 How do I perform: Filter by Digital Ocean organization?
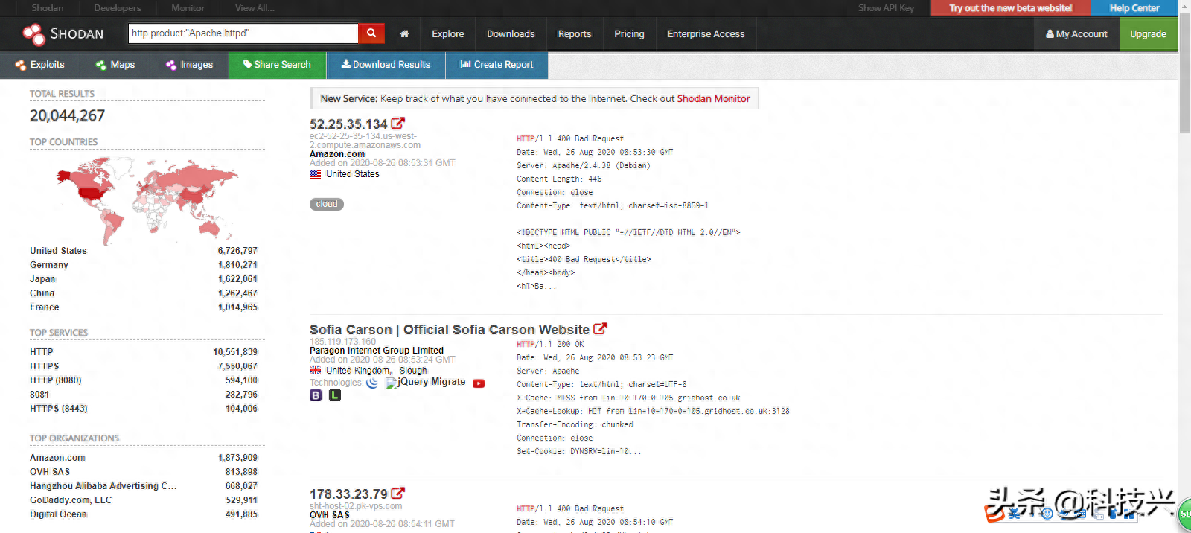pos(58,514)
